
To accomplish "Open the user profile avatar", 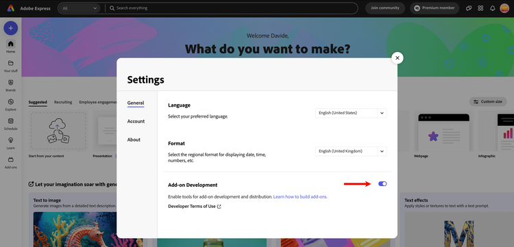I will 504,8.
